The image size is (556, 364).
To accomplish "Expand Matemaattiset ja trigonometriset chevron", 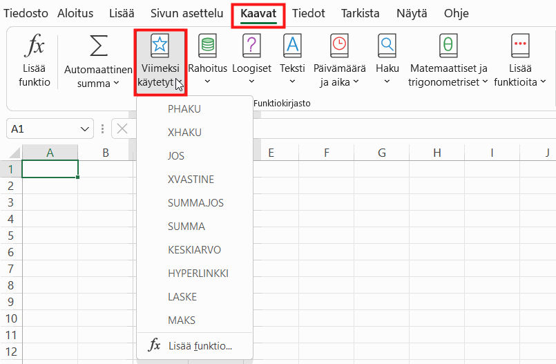I will 485,82.
